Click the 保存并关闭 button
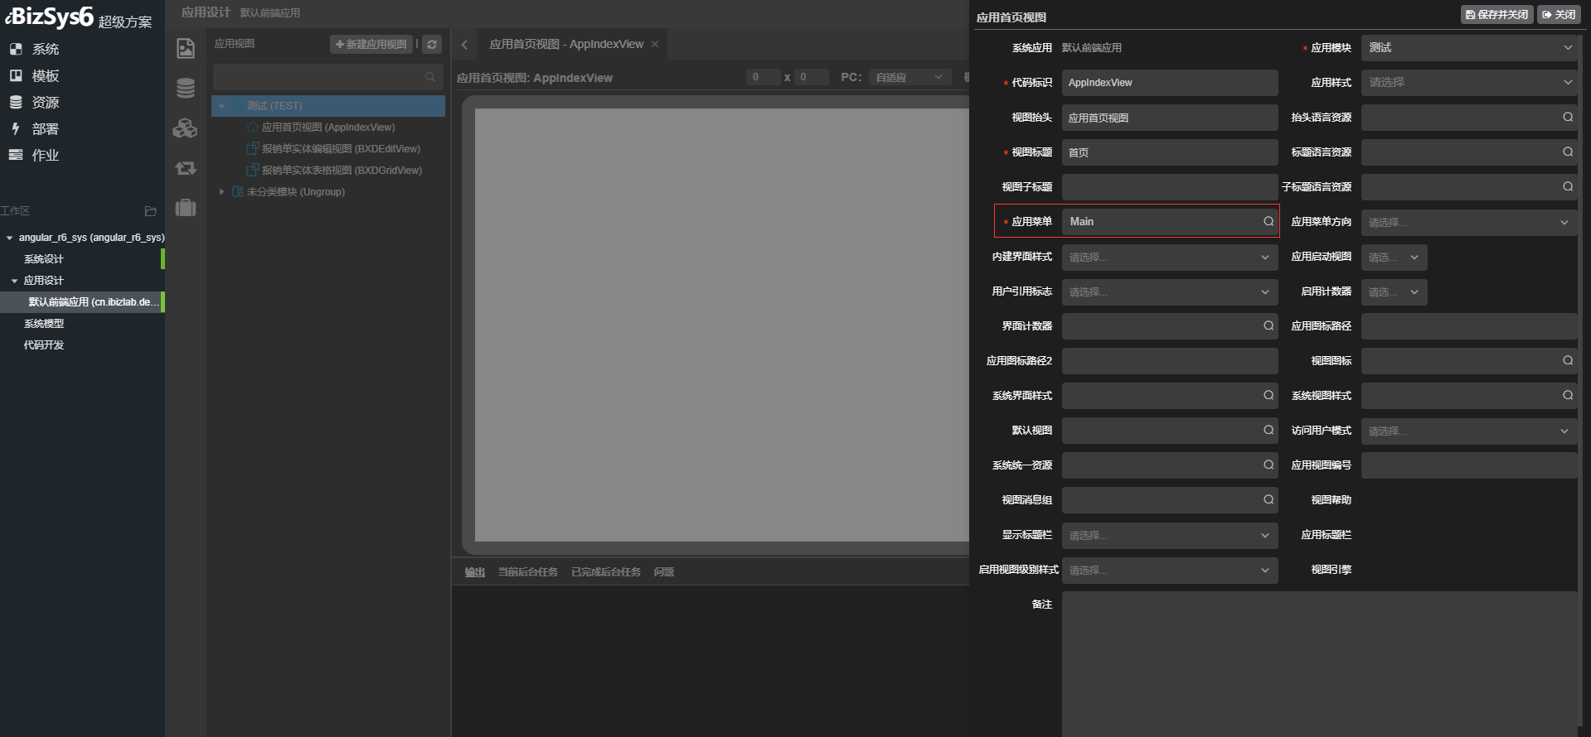The height and width of the screenshot is (737, 1591). (x=1496, y=14)
